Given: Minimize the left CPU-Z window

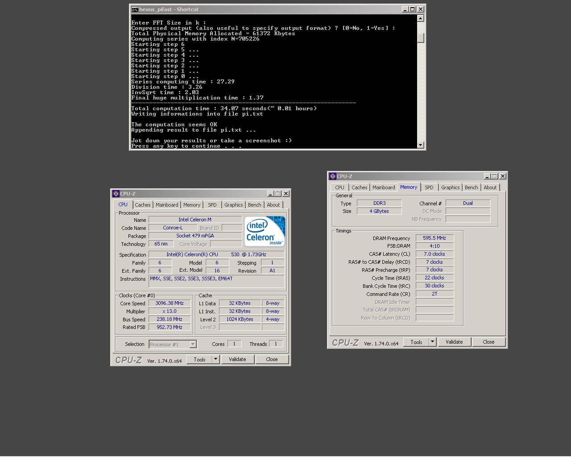Looking at the screenshot, I should coord(270,194).
